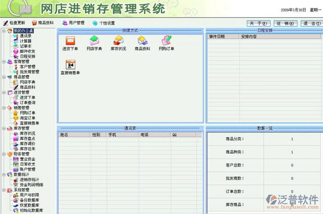Click the 注销 button

[x=285, y=23]
